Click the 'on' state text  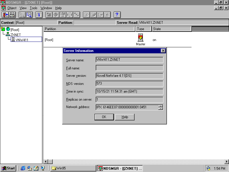(154, 40)
